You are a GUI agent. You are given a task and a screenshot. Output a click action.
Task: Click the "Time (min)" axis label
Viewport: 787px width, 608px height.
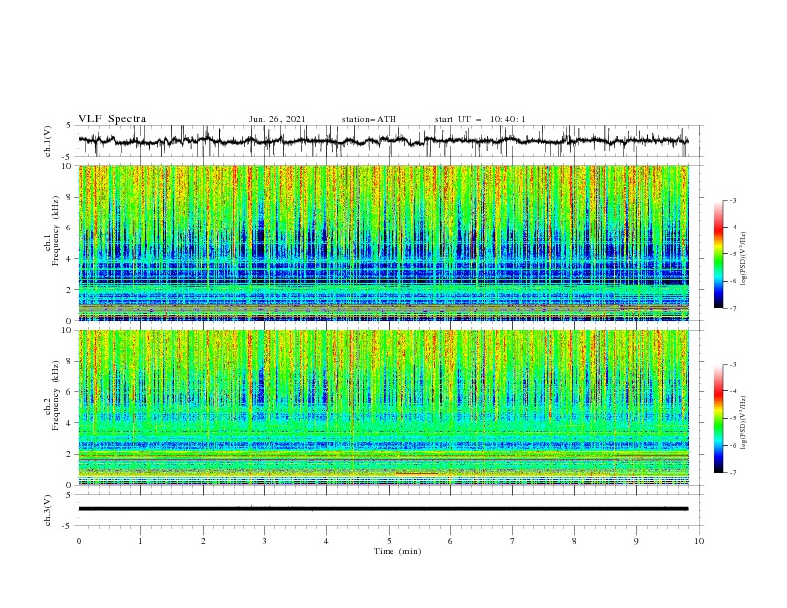[x=397, y=551]
